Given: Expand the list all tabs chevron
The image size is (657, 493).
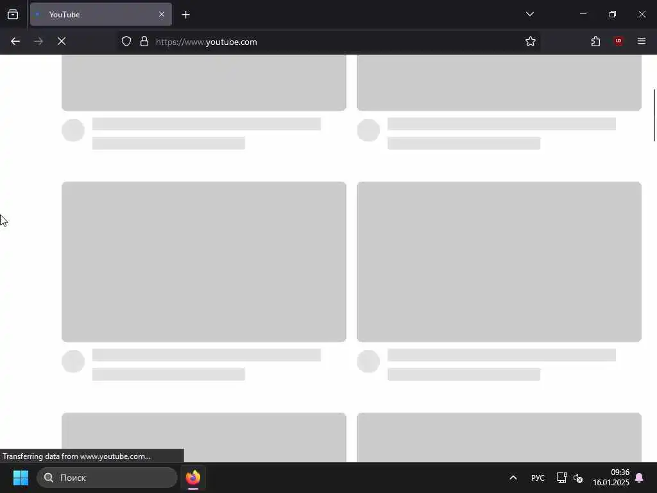Looking at the screenshot, I should pyautogui.click(x=529, y=14).
